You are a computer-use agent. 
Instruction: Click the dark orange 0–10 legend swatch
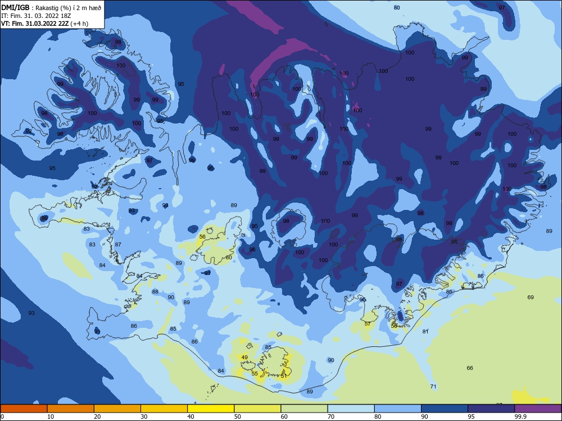(x=24, y=409)
